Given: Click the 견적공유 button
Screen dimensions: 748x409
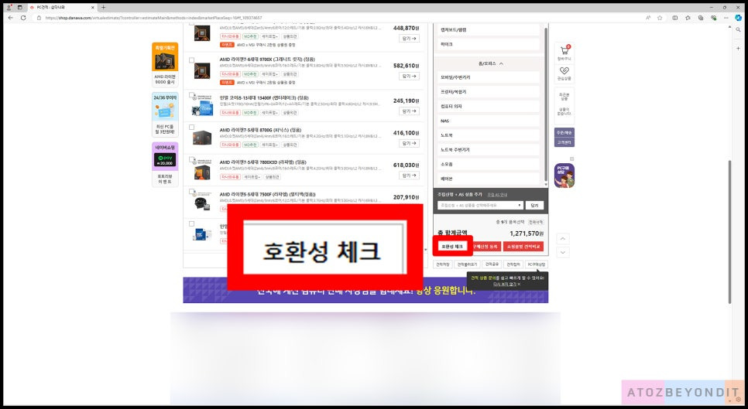Looking at the screenshot, I should [492, 264].
